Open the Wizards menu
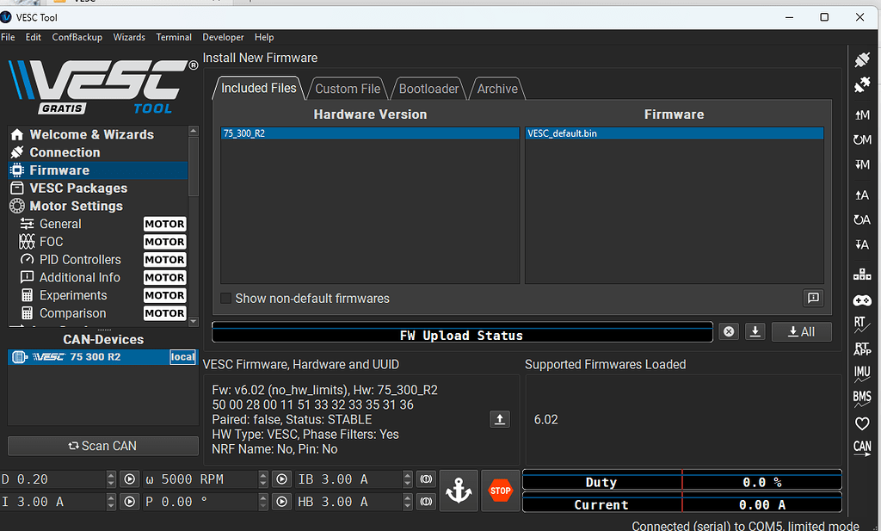 (129, 37)
